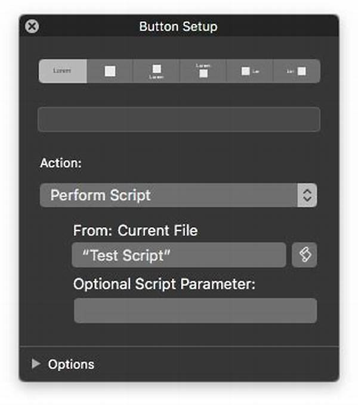Choose label left of icon style
This screenshot has width=358, height=405.
tap(297, 71)
